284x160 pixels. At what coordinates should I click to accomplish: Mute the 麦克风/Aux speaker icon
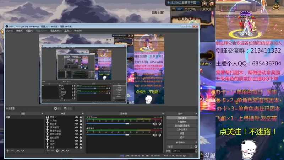pos(154,124)
